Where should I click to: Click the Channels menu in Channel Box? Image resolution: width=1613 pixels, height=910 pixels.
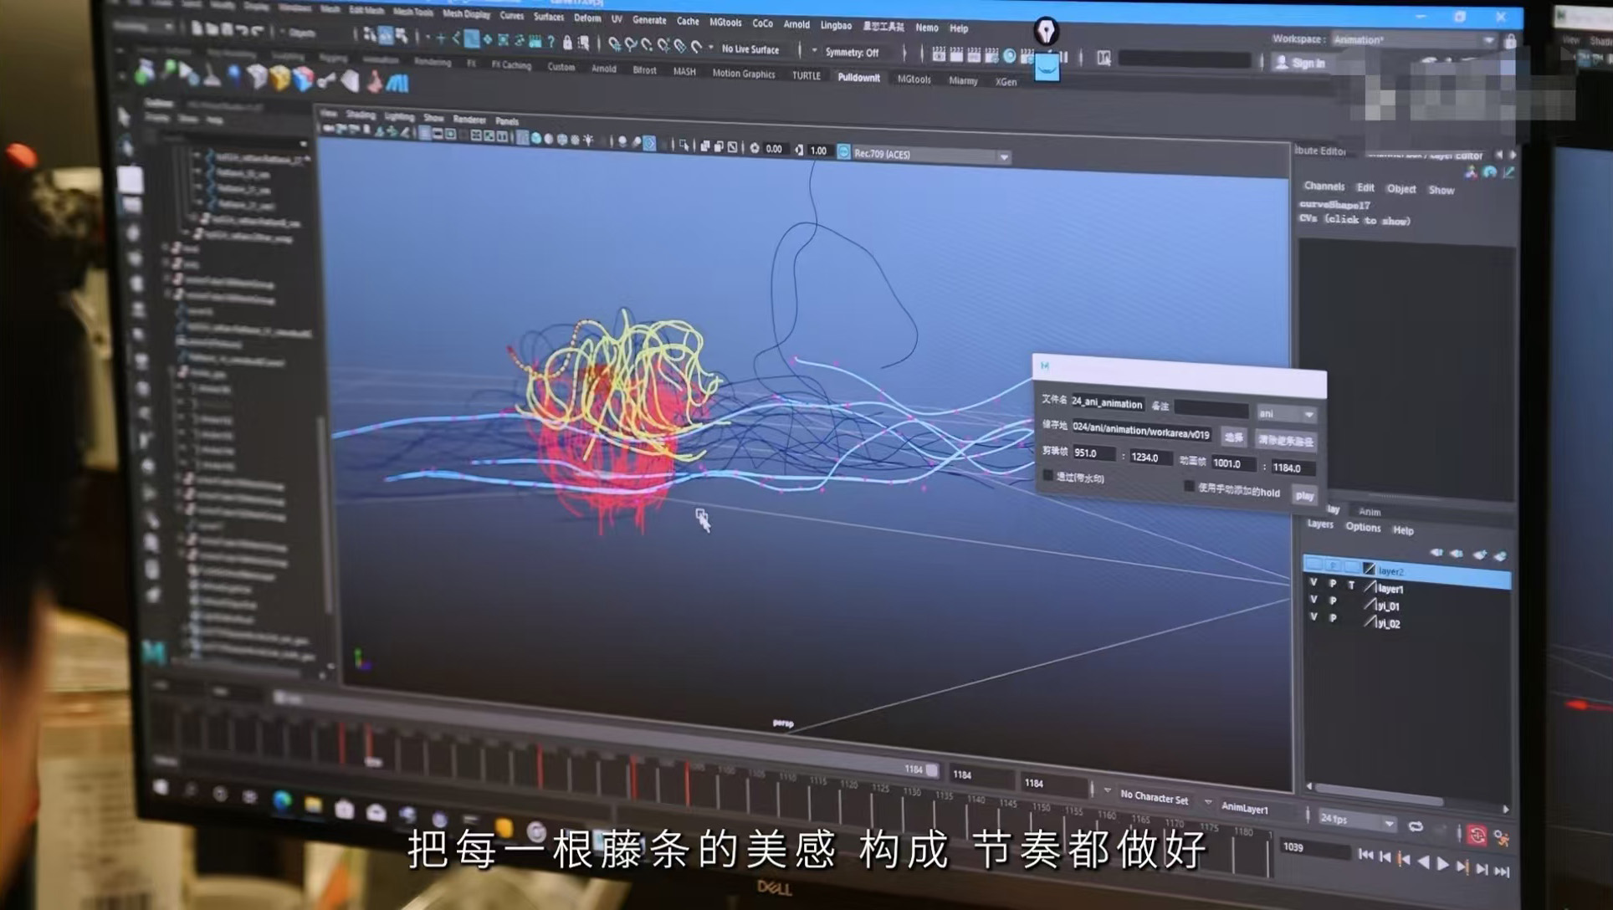(x=1324, y=187)
